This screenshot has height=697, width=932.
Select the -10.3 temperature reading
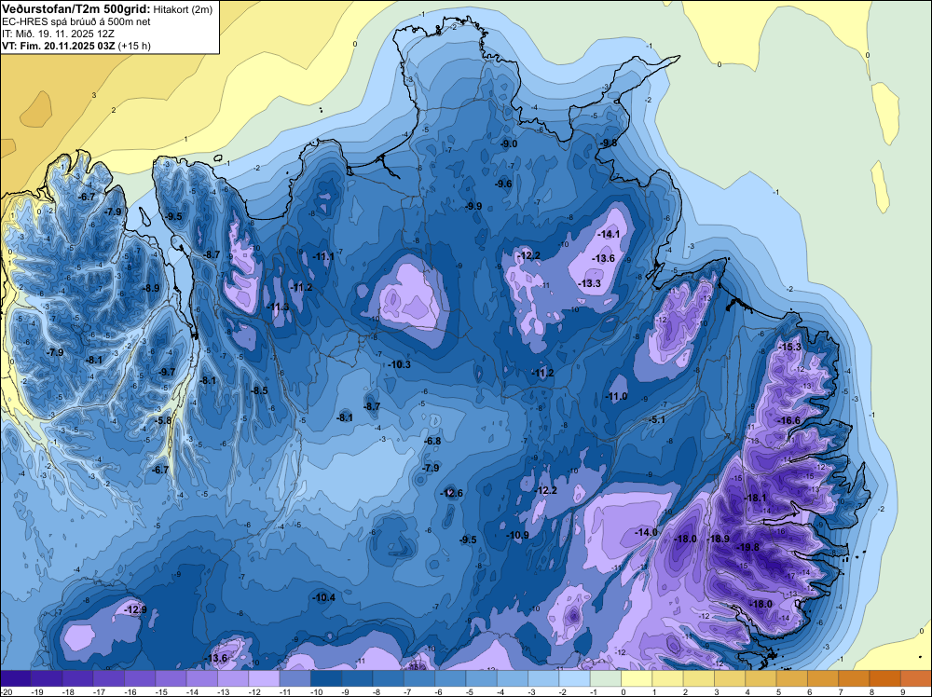[400, 364]
